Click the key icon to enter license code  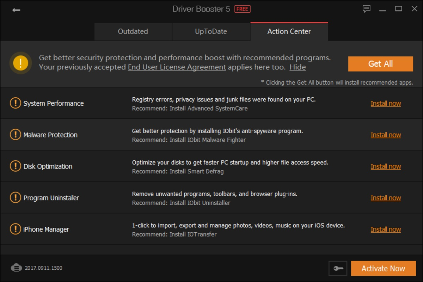[338, 268]
